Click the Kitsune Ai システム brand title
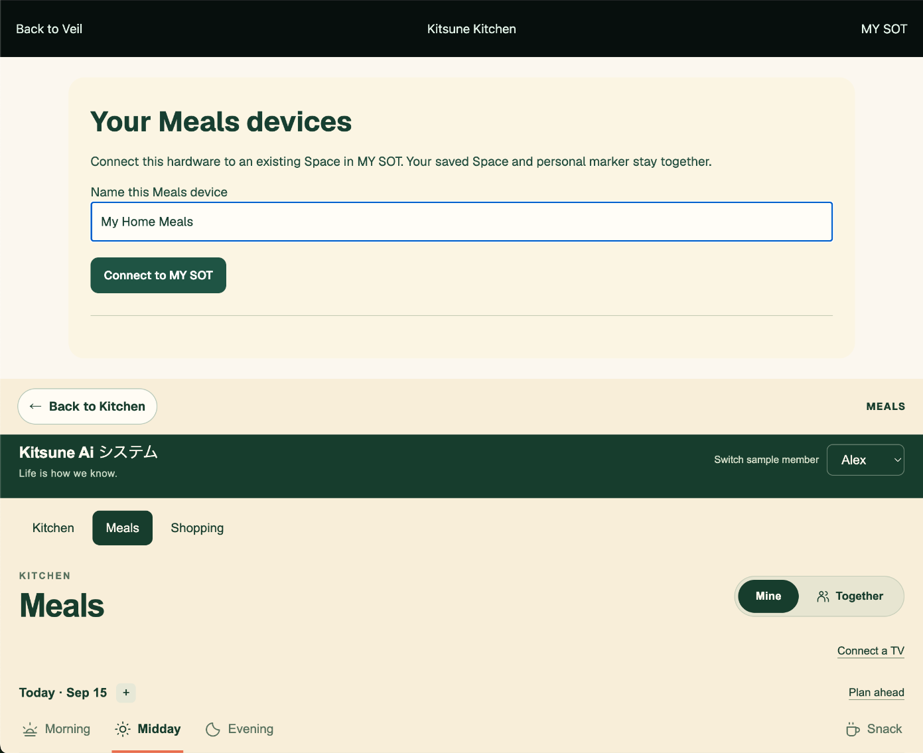The width and height of the screenshot is (923, 753). click(88, 452)
